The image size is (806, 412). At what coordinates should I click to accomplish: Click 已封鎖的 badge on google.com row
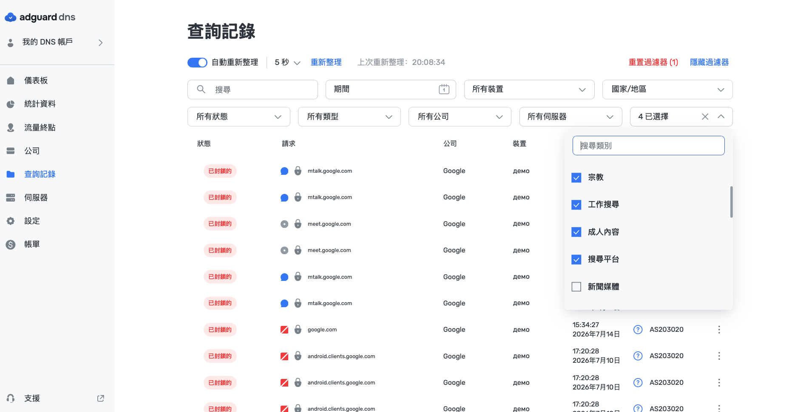[220, 330]
